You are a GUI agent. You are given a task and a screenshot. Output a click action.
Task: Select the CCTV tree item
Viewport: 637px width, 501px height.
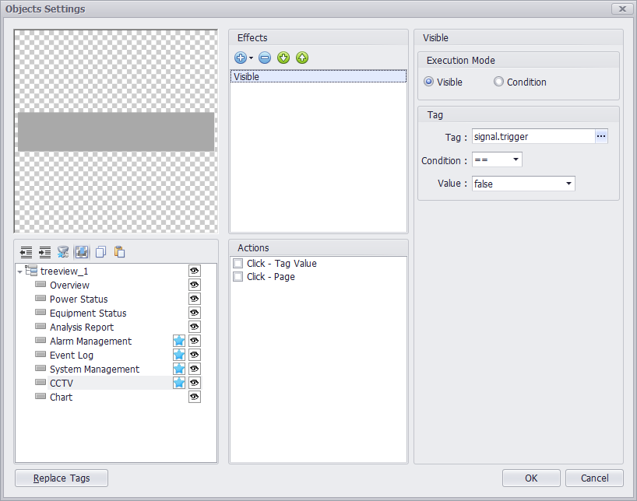62,384
